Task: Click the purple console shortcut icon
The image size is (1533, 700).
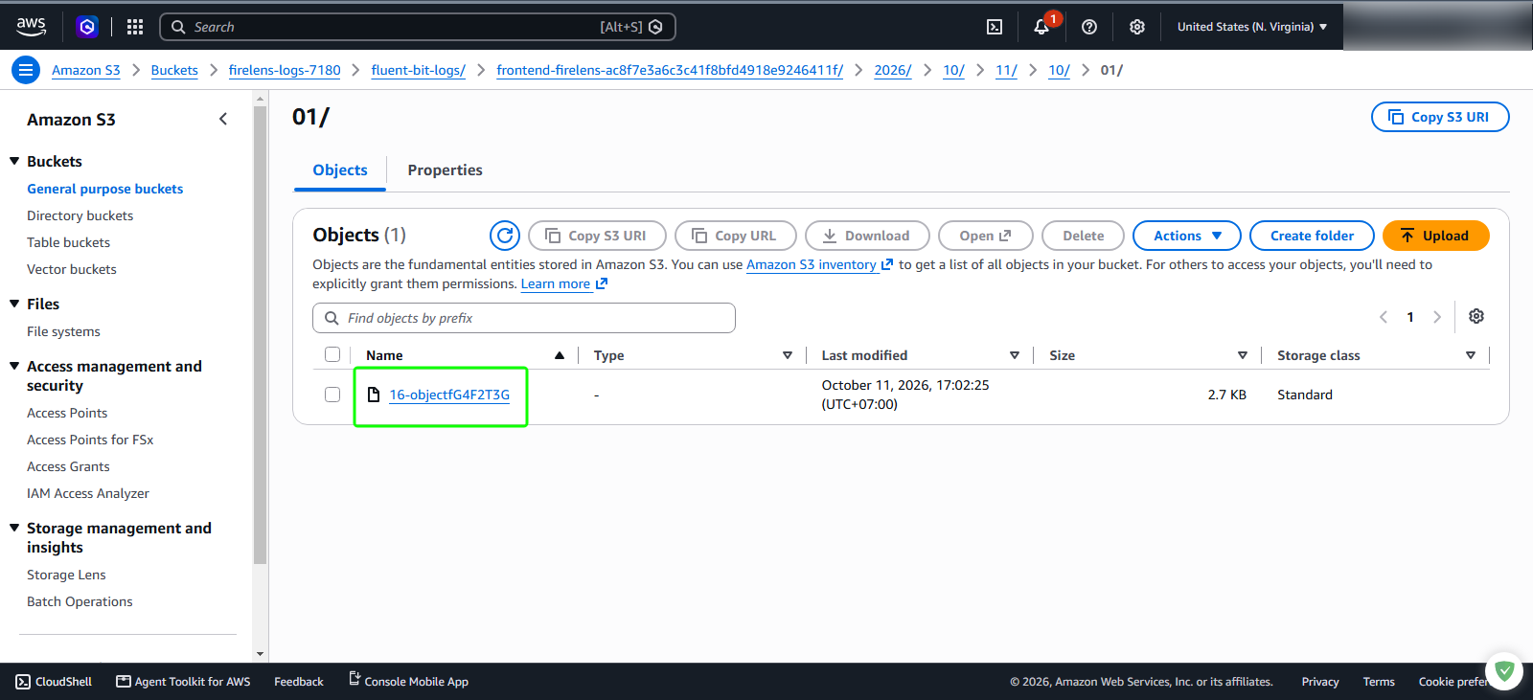Action: pyautogui.click(x=87, y=27)
